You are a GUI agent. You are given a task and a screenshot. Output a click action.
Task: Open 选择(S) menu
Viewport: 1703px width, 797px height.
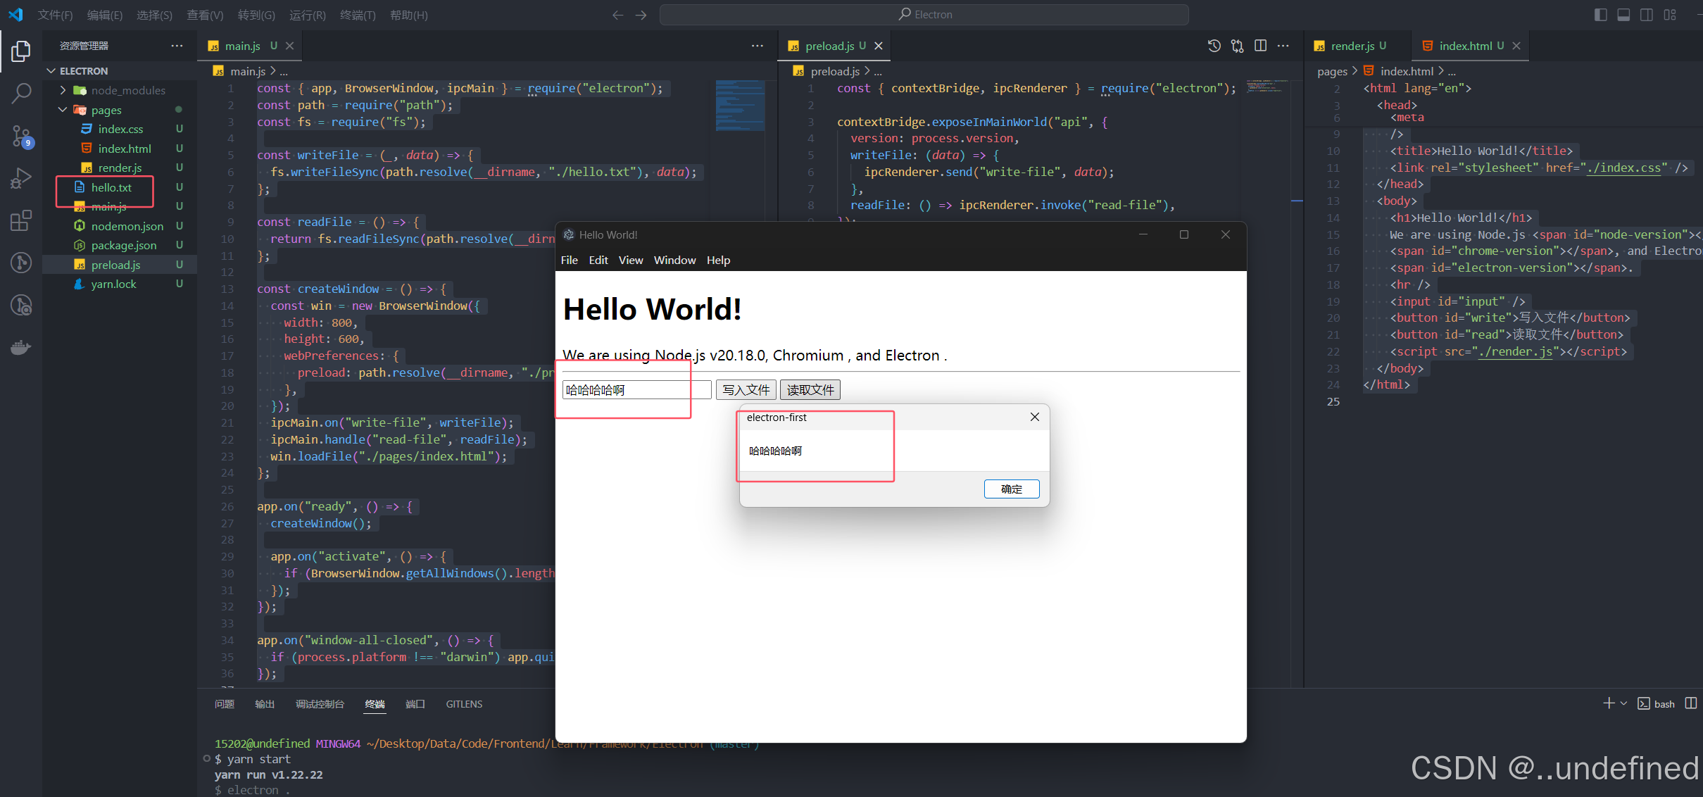point(154,15)
